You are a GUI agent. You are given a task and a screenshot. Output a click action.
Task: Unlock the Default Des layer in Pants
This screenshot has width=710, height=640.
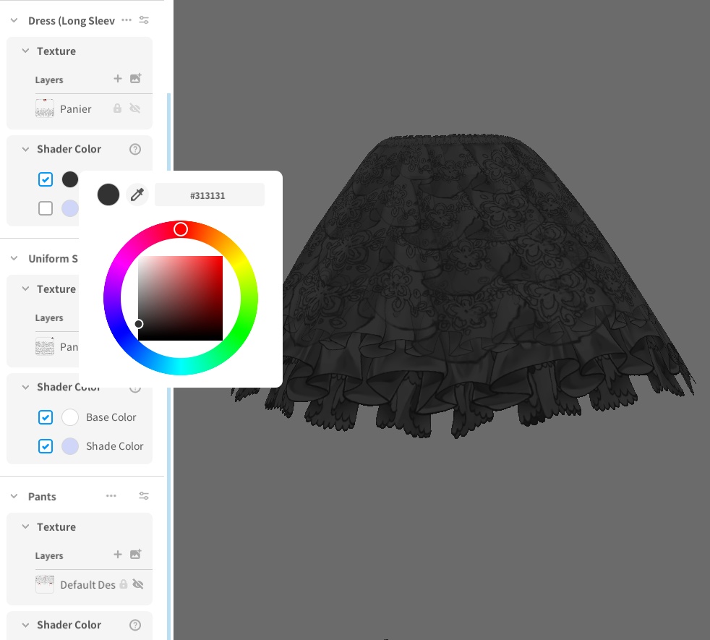(x=123, y=584)
